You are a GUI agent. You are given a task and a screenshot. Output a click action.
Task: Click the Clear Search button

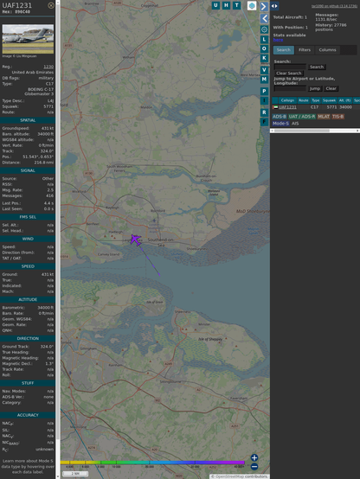click(289, 73)
